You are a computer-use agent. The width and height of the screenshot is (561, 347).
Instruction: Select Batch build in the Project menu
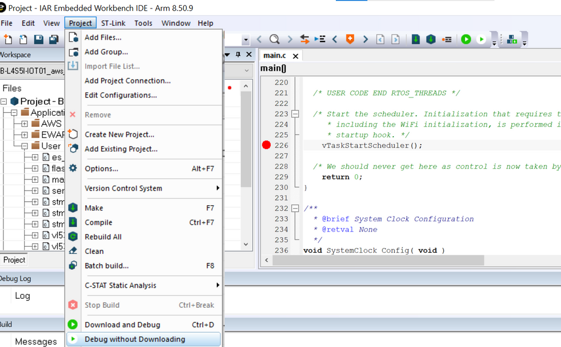(144, 266)
